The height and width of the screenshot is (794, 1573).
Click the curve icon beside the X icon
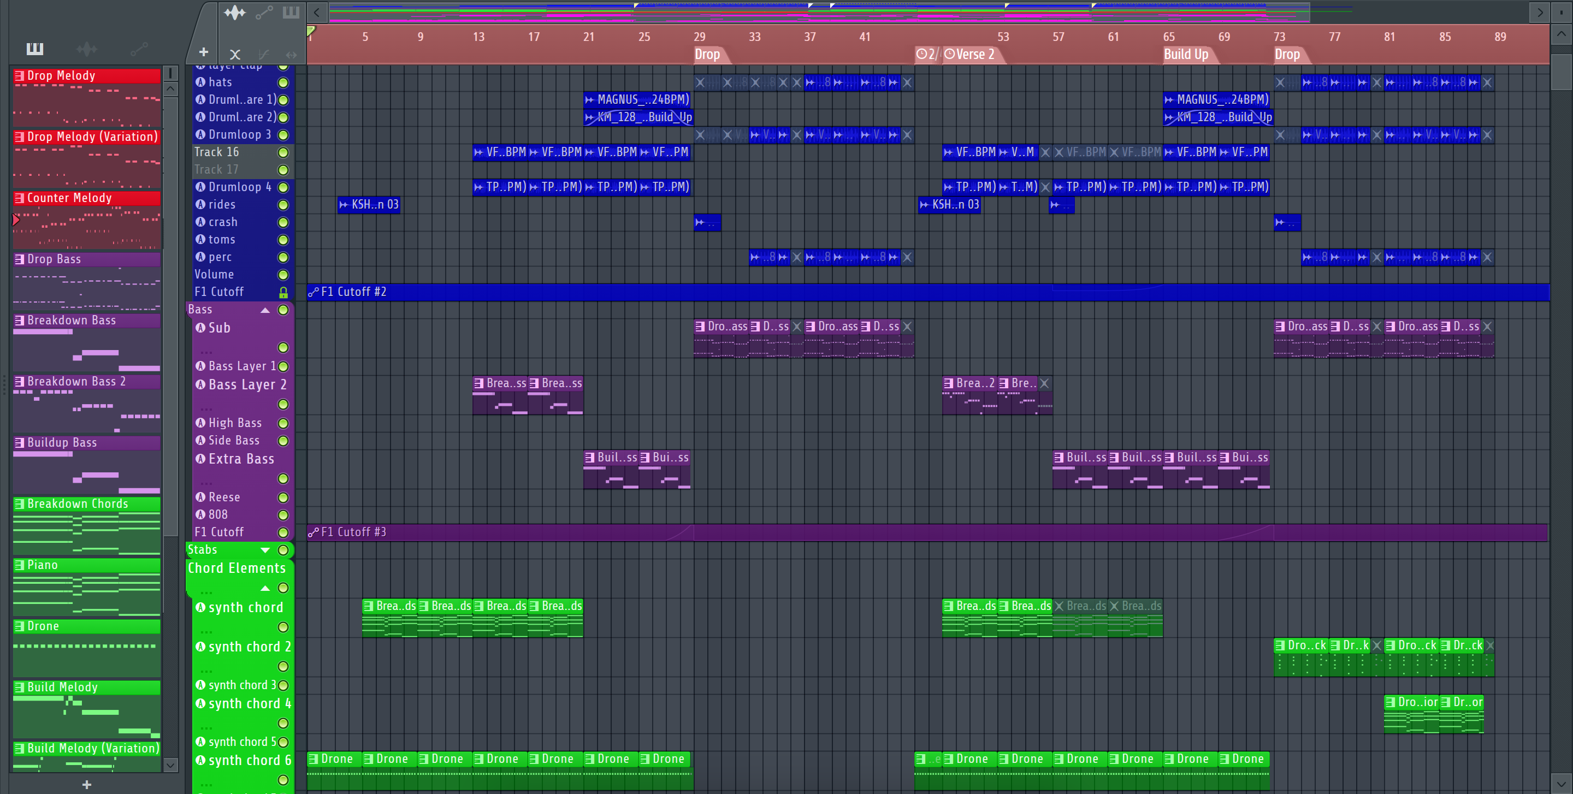[x=264, y=54]
